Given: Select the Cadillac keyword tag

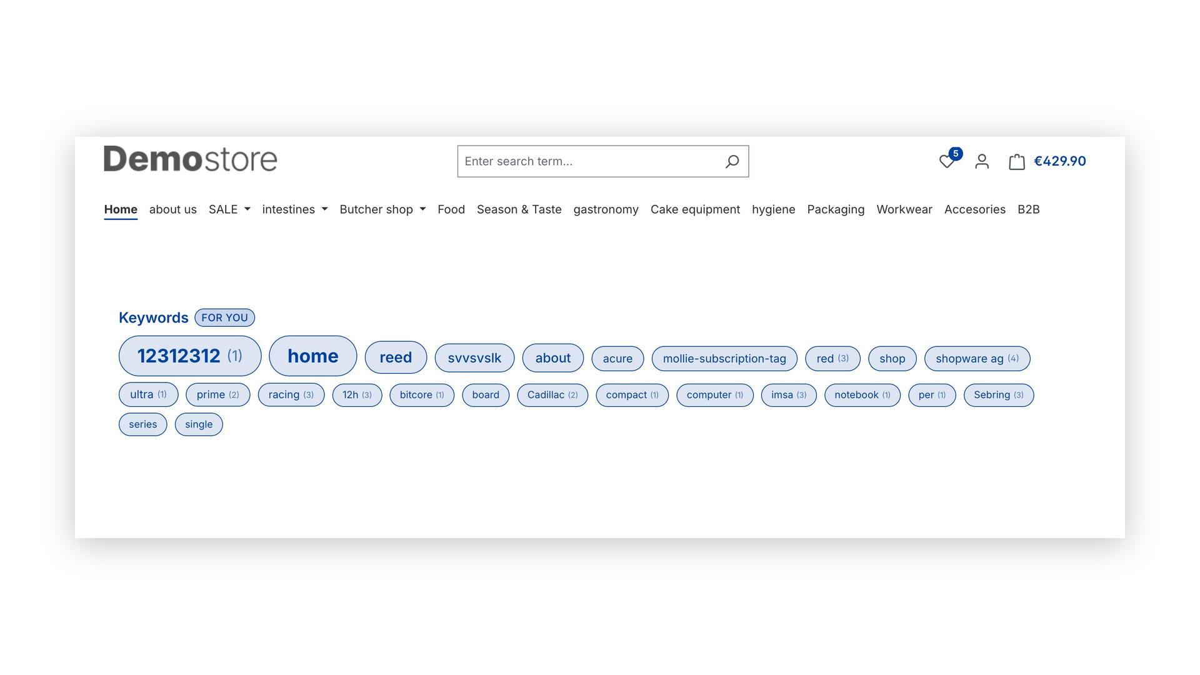Looking at the screenshot, I should [x=552, y=395].
